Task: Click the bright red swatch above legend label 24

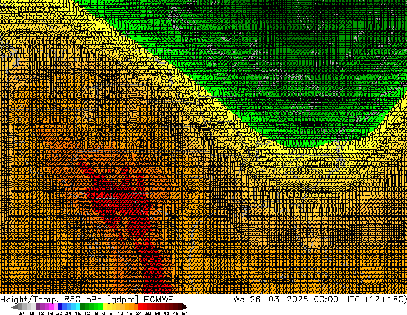Action: [x=140, y=306]
